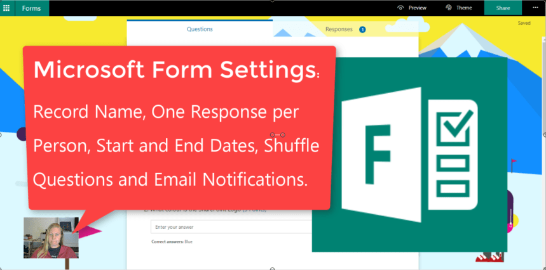
Task: Click the 'Correct answers: Blue' text
Action: 172,241
